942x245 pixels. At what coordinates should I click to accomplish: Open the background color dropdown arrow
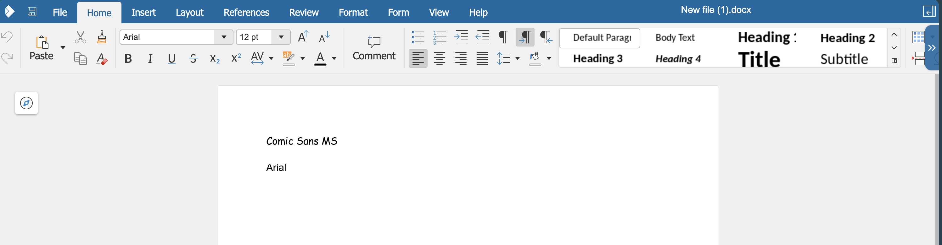pyautogui.click(x=548, y=58)
